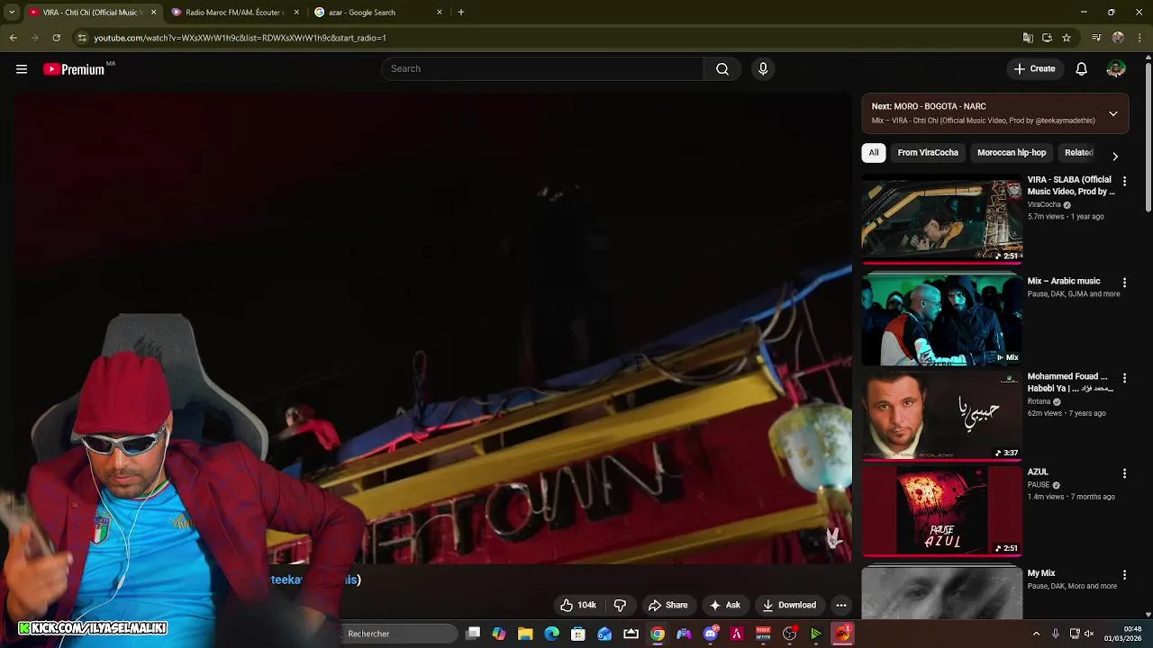Bookmark this page with the star icon
The width and height of the screenshot is (1153, 648).
pos(1067,38)
